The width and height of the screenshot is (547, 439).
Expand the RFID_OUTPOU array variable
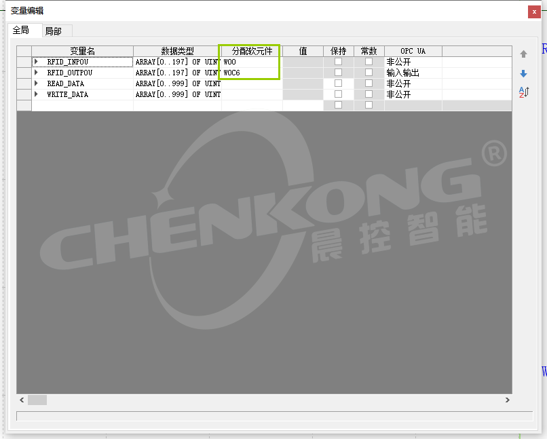pos(36,73)
